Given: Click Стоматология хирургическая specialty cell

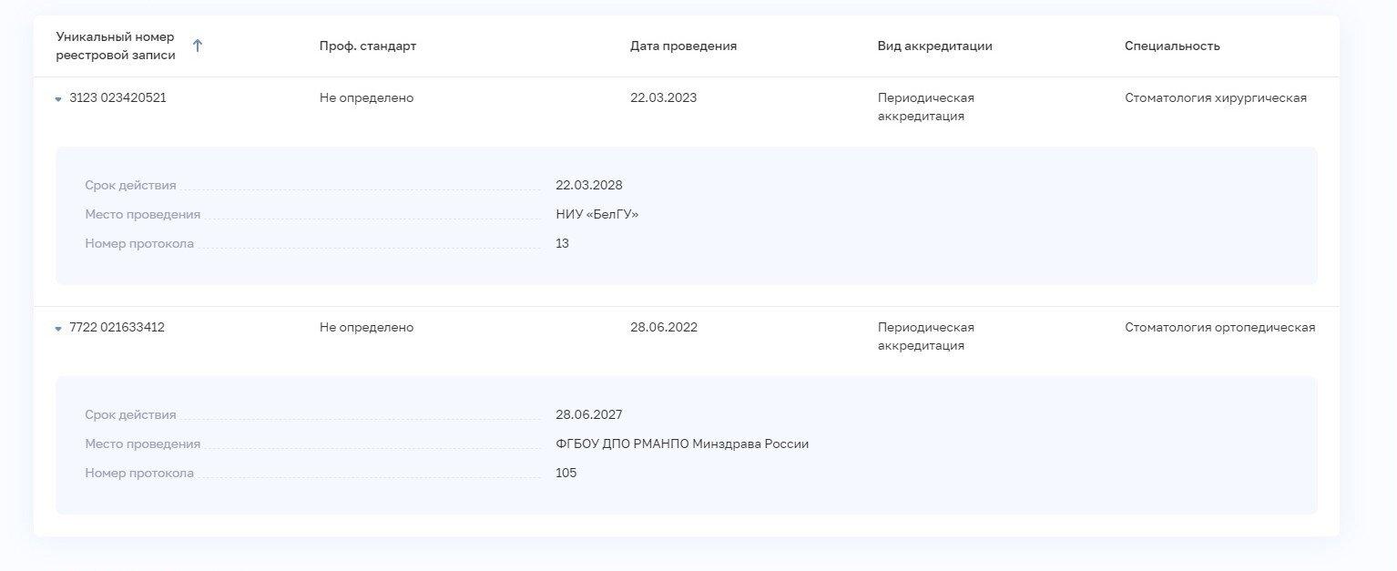Looking at the screenshot, I should coord(1216,97).
